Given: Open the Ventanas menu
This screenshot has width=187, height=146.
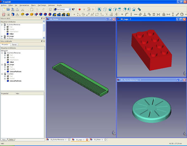Looking at the screenshot, I should coord(51,6).
